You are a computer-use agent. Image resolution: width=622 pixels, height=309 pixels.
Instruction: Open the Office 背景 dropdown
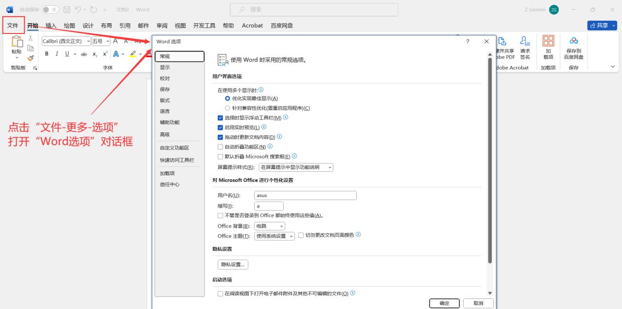pyautogui.click(x=270, y=226)
